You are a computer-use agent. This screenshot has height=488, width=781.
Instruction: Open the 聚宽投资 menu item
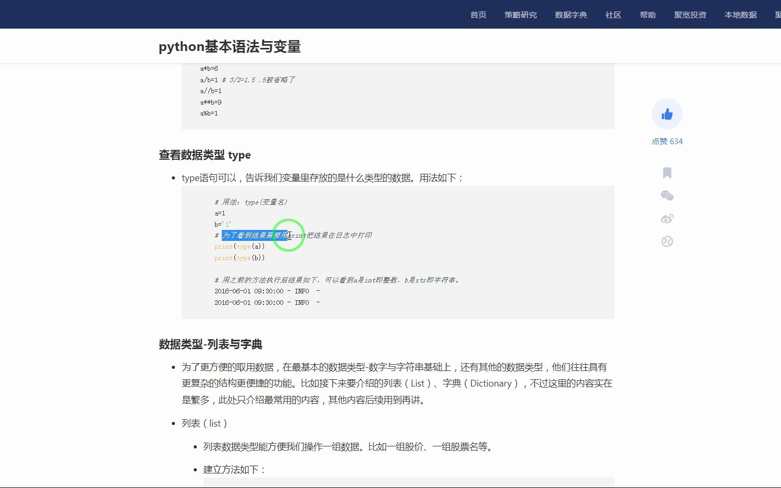(x=690, y=15)
